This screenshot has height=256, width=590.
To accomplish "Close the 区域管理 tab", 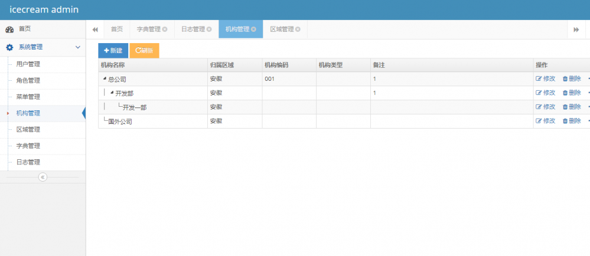I will (298, 29).
